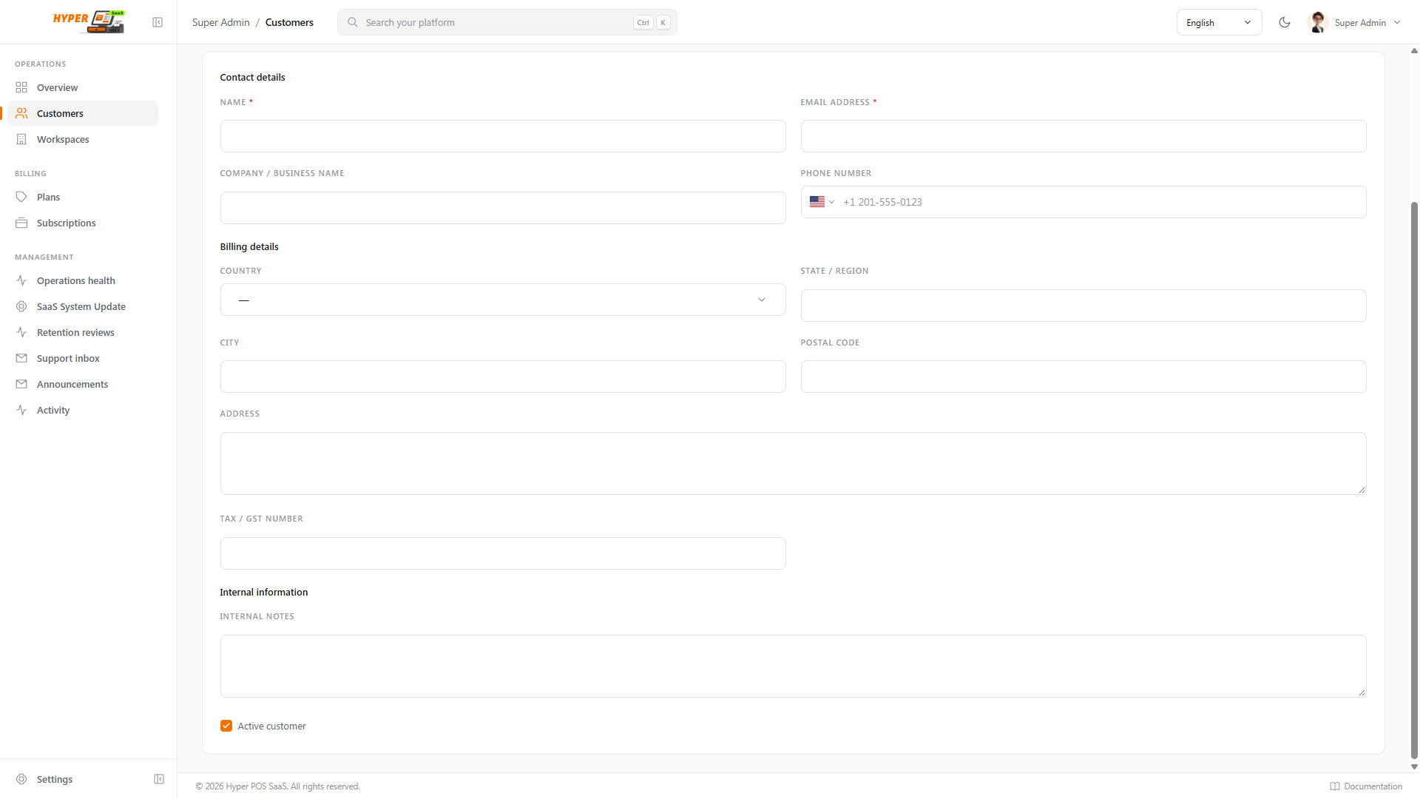Screen dimensions: 1420x799
Task: Toggle dark mode moon icon
Action: [1285, 22]
